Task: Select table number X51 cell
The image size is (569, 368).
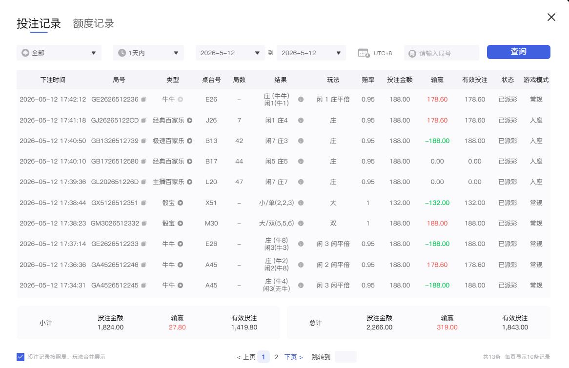Action: 211,203
